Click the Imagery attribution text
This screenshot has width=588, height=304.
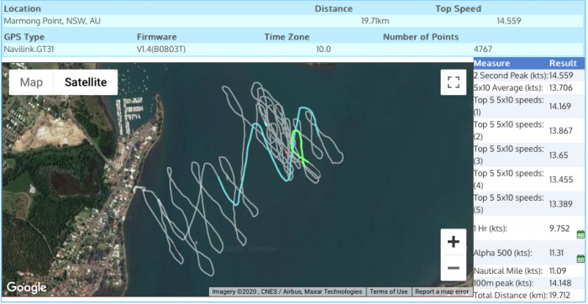(x=287, y=291)
